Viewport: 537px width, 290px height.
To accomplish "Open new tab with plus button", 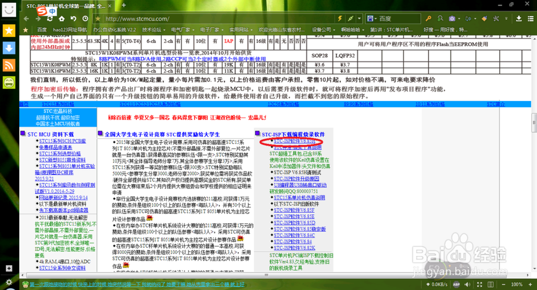I will coord(124,5).
